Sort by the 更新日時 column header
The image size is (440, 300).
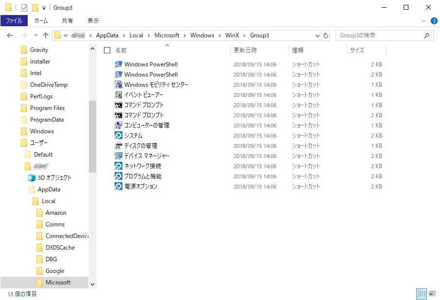(259, 50)
